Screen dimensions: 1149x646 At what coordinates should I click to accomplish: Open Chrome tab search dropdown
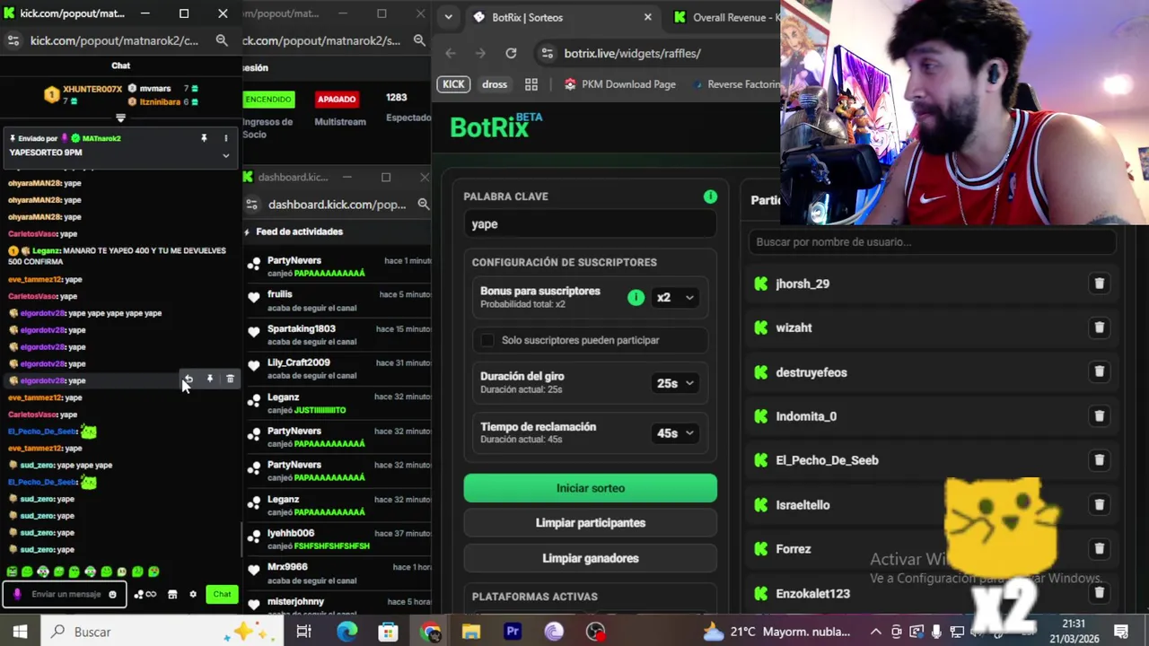[x=448, y=17]
